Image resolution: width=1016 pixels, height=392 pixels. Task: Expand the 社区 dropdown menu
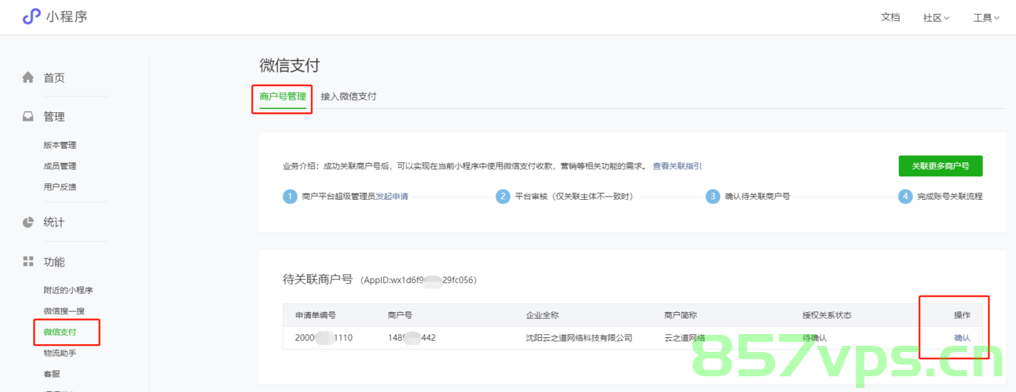pyautogui.click(x=937, y=17)
